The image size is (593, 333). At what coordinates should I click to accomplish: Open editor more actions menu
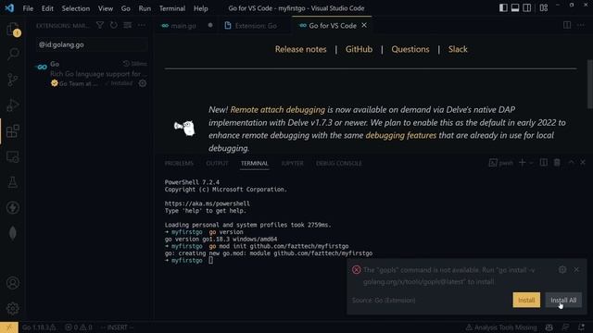coord(581,25)
